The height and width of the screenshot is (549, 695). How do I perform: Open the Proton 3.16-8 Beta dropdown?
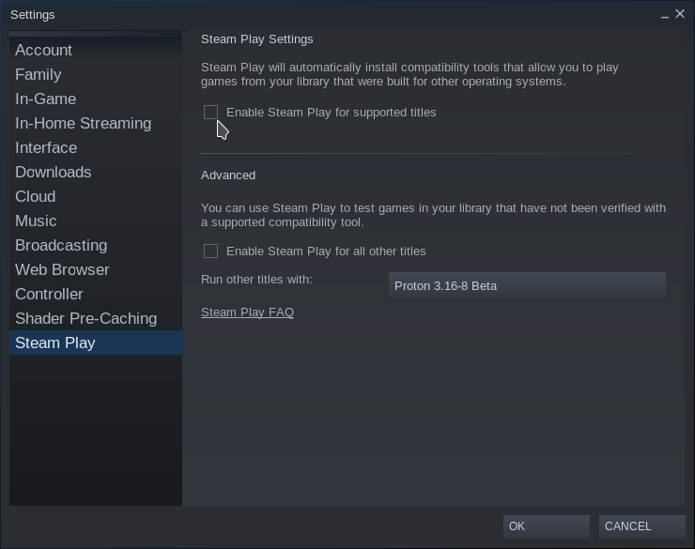pos(527,285)
